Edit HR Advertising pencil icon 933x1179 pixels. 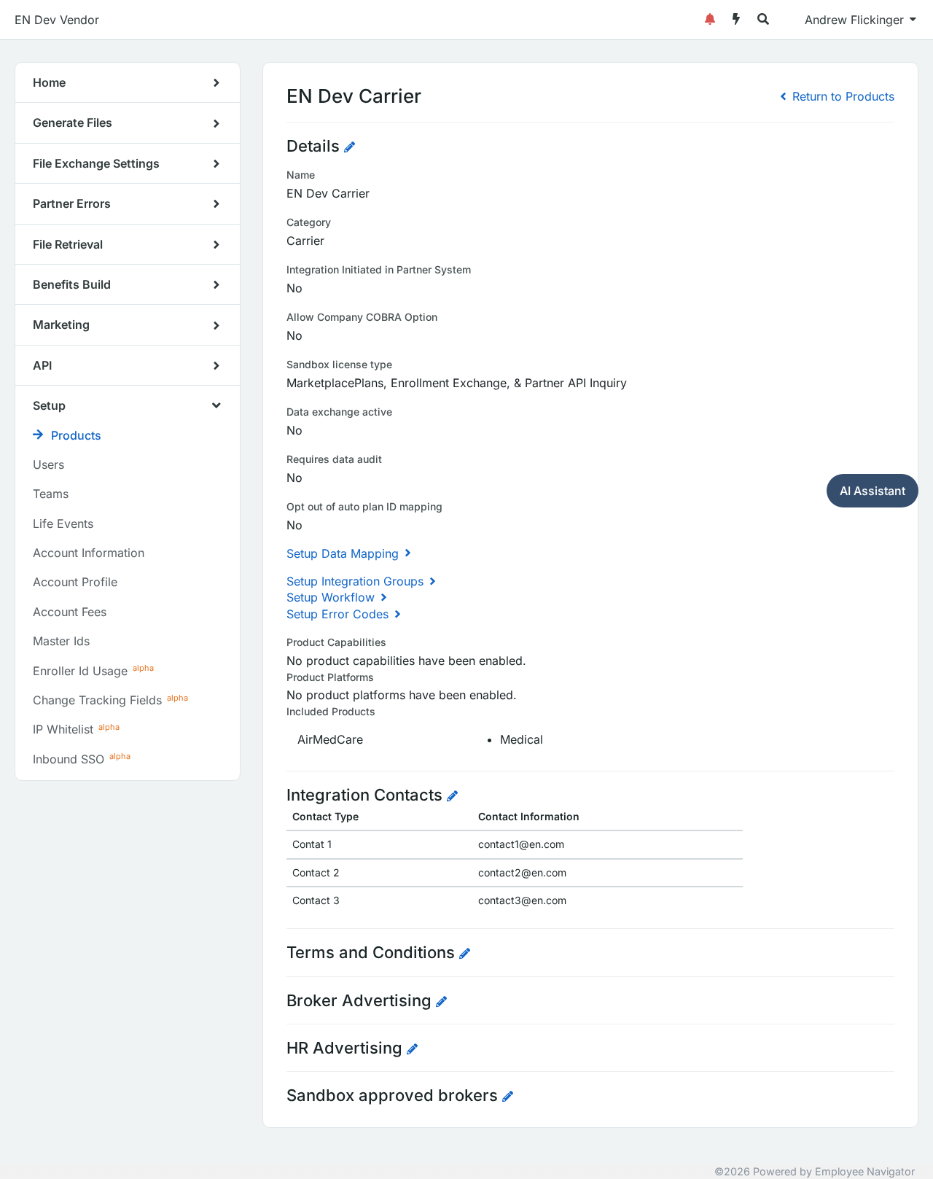413,1049
